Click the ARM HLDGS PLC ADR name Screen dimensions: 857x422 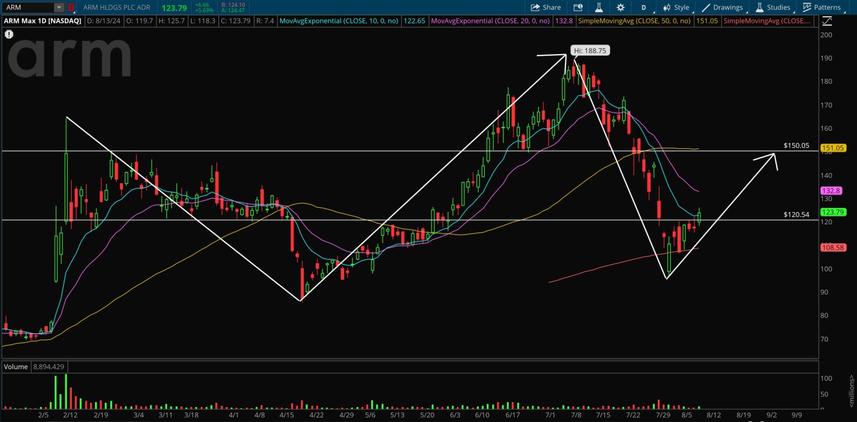117,7
